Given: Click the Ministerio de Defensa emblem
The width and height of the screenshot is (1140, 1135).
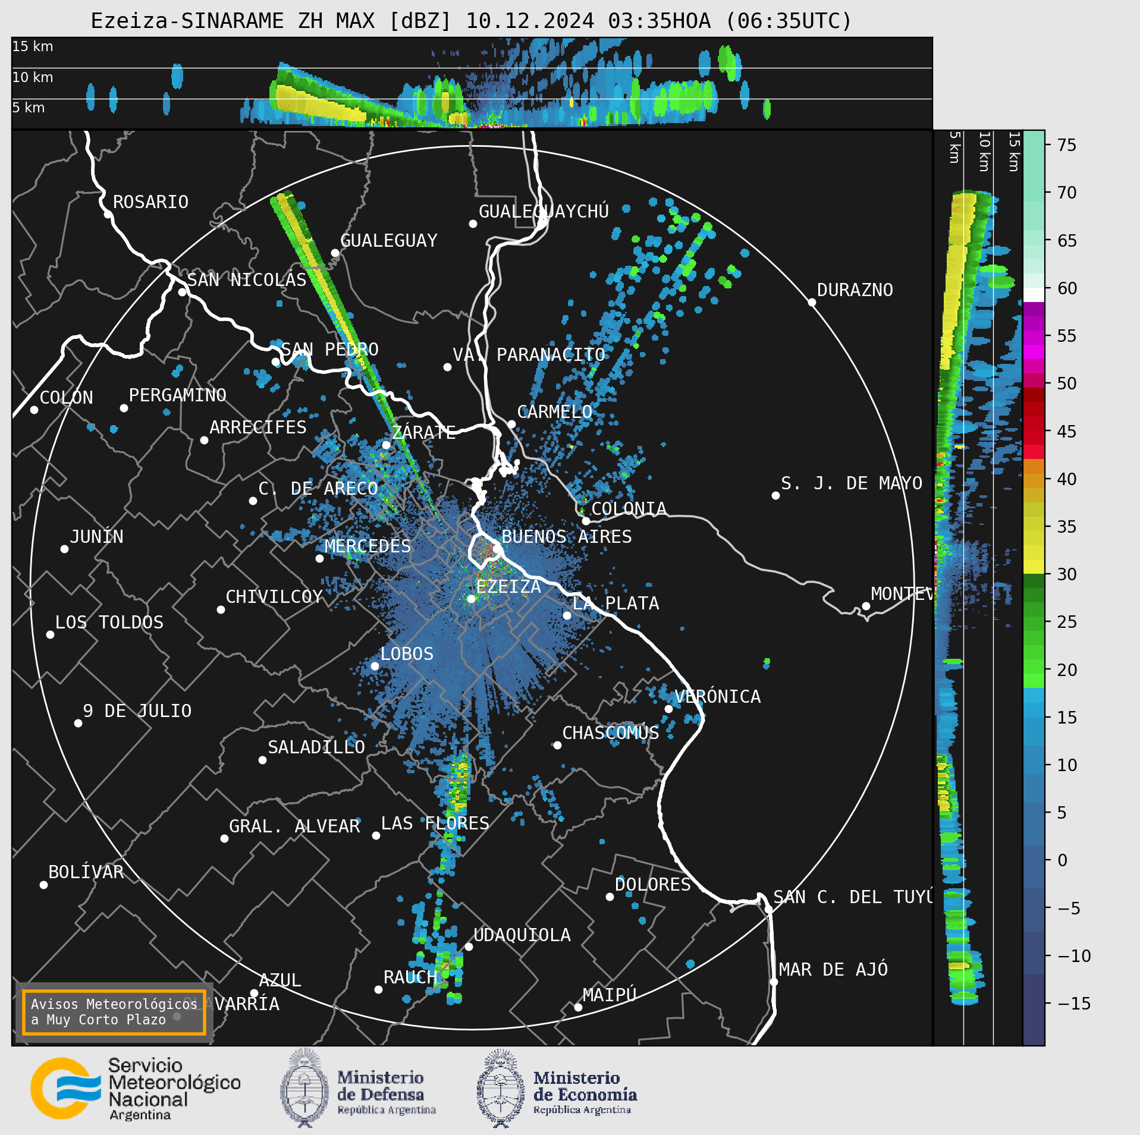Looking at the screenshot, I should [x=304, y=1088].
